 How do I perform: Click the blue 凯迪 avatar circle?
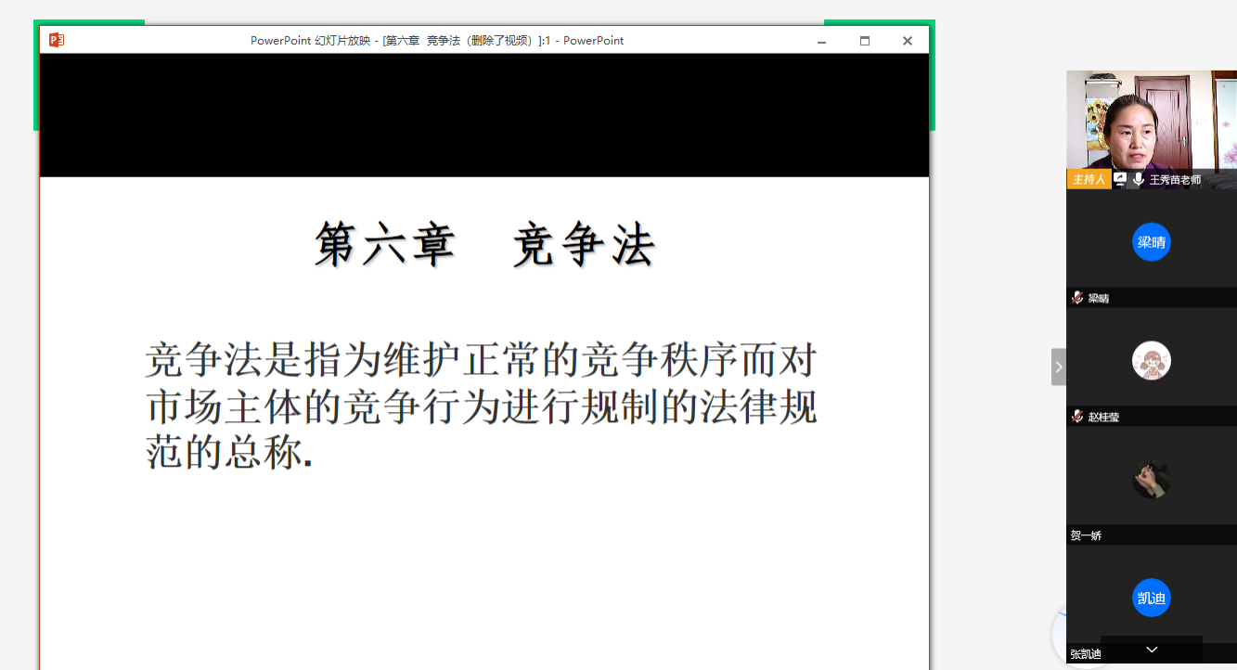pyautogui.click(x=1151, y=599)
